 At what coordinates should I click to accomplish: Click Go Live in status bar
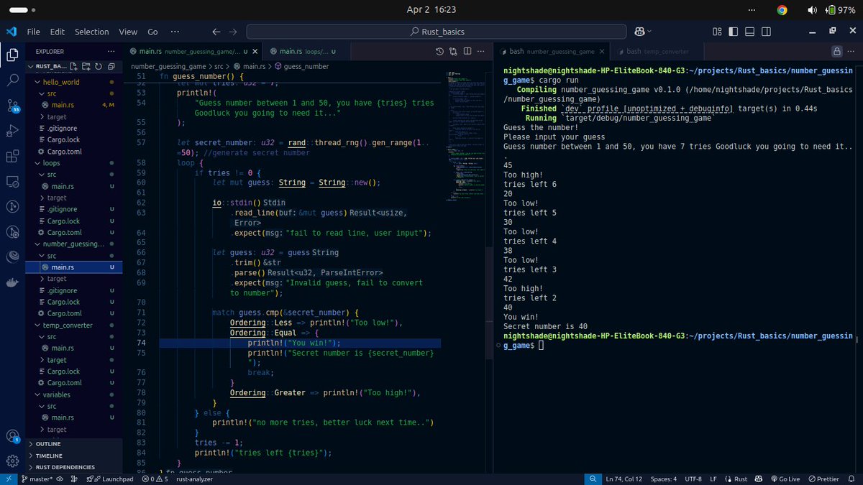tap(784, 479)
